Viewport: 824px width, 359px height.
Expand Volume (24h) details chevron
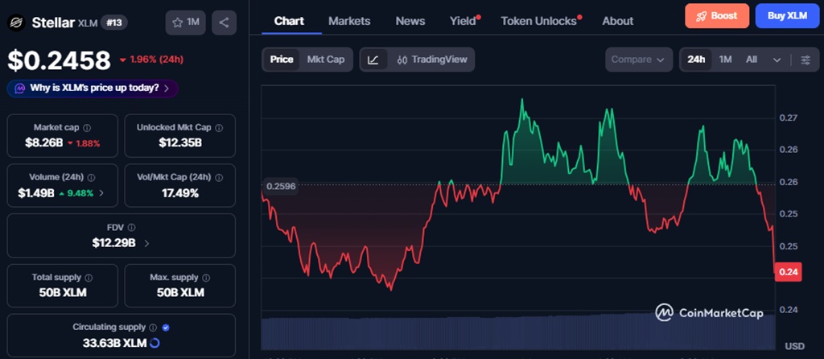click(x=101, y=193)
